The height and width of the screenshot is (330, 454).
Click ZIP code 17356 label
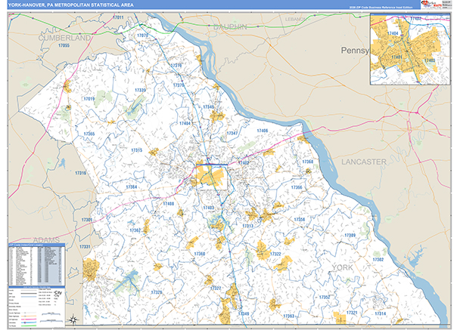[299, 219]
